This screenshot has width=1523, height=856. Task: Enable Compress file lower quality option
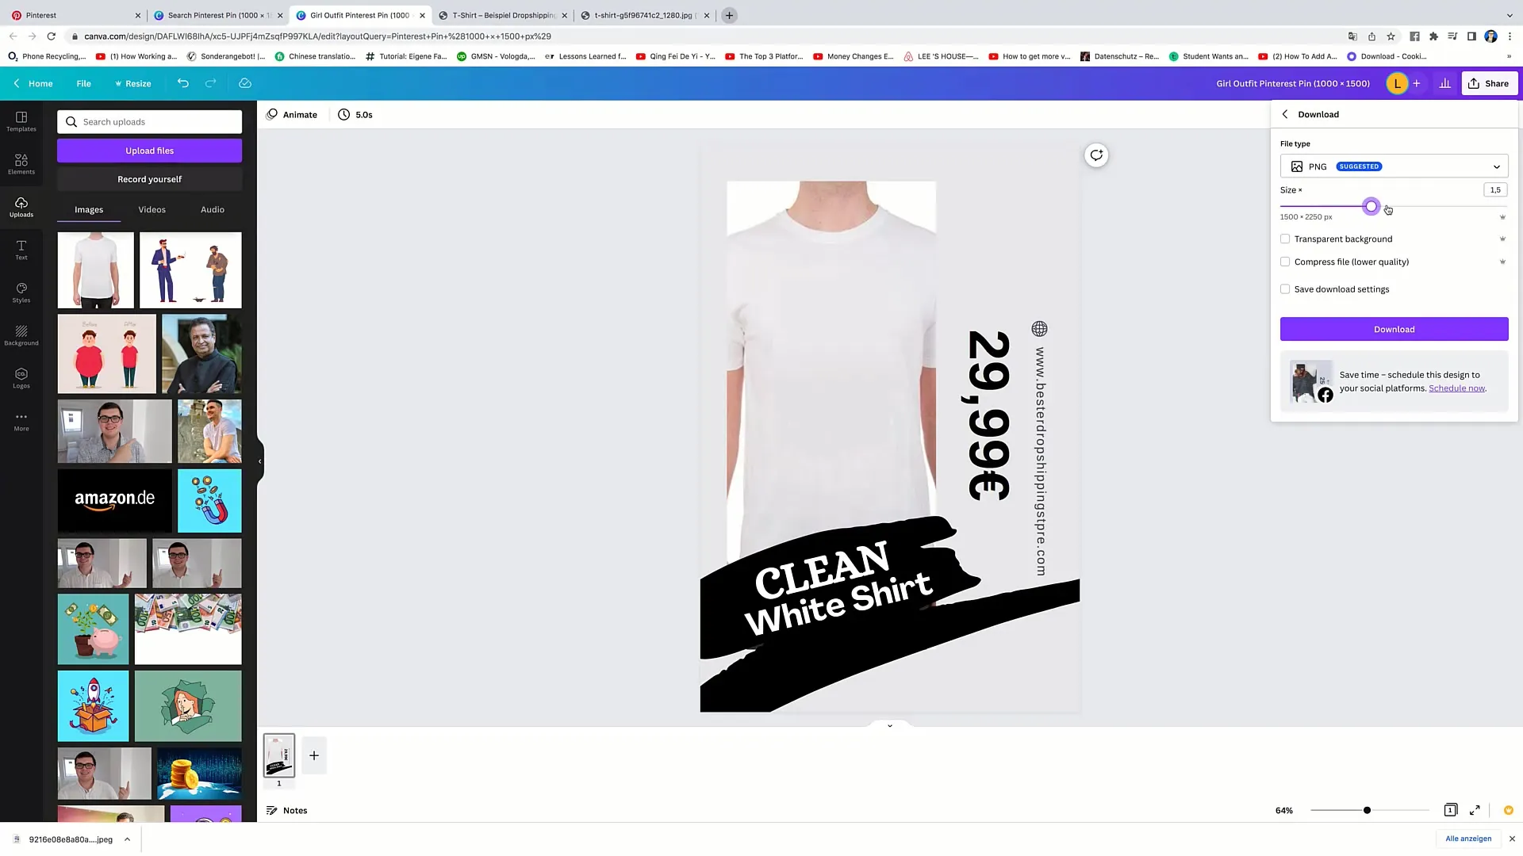pyautogui.click(x=1286, y=262)
